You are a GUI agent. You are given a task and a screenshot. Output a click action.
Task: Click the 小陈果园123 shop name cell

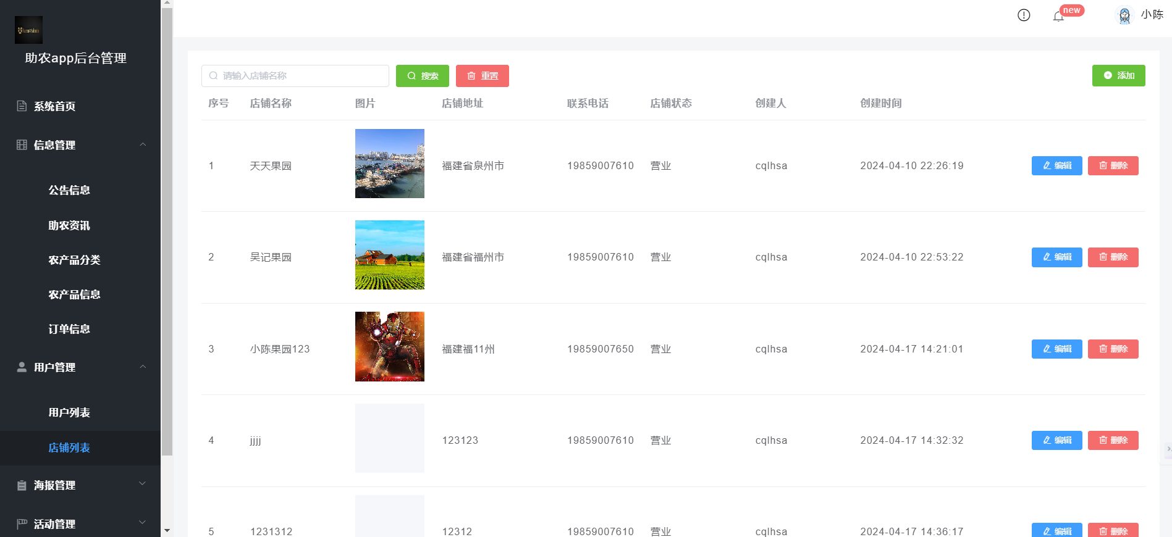[x=280, y=349]
